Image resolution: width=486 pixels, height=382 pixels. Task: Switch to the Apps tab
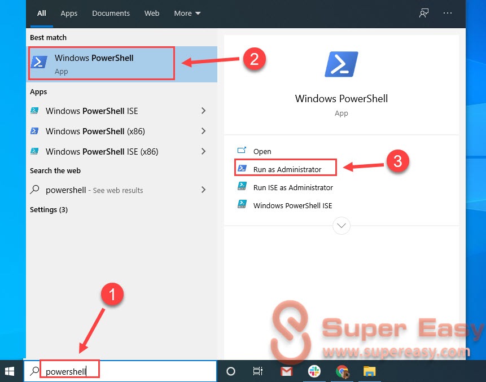pos(69,14)
